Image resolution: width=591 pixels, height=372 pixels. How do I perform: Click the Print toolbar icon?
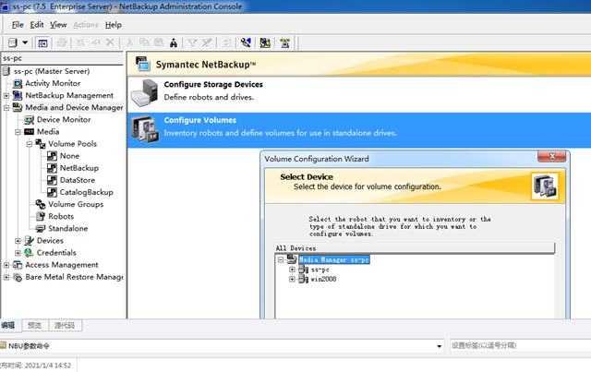[x=62, y=42]
